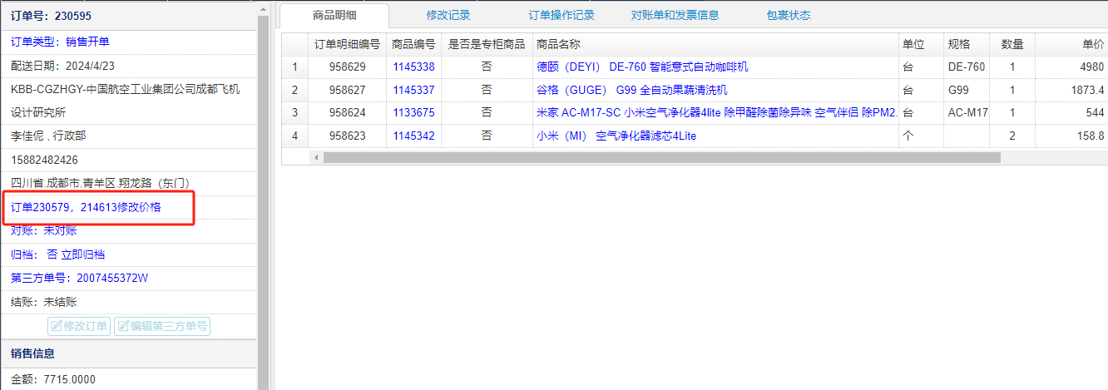Open product number 1133675 link
This screenshot has width=1108, height=390.
click(413, 112)
